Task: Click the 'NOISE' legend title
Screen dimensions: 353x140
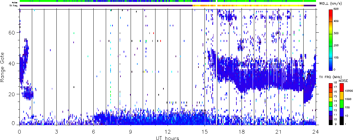Action: click(343, 81)
